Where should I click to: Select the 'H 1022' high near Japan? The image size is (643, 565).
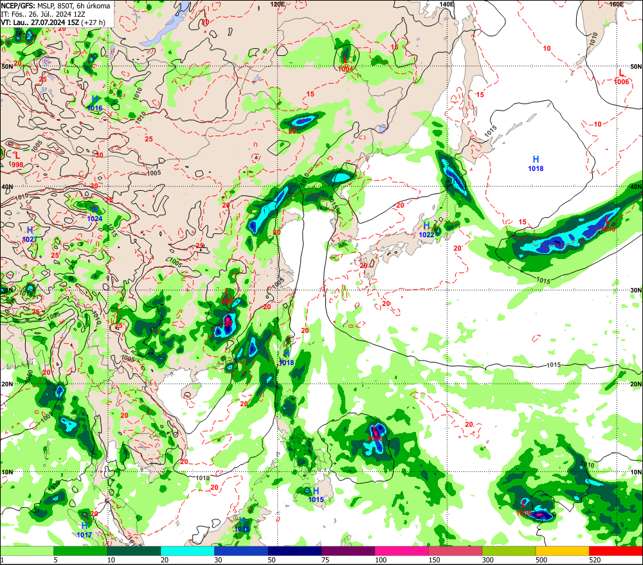[426, 230]
